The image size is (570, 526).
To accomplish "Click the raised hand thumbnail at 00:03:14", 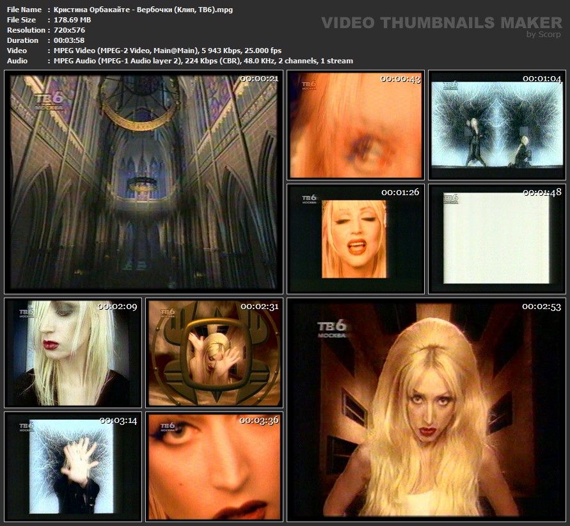I will 72,466.
